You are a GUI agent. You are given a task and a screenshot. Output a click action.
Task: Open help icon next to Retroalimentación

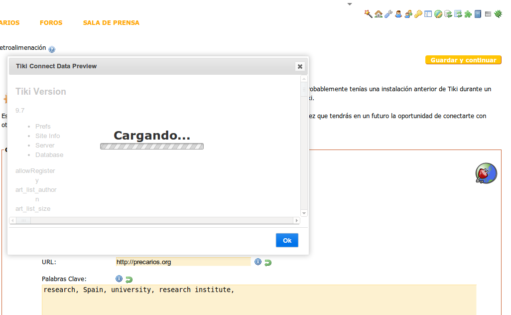coord(52,49)
